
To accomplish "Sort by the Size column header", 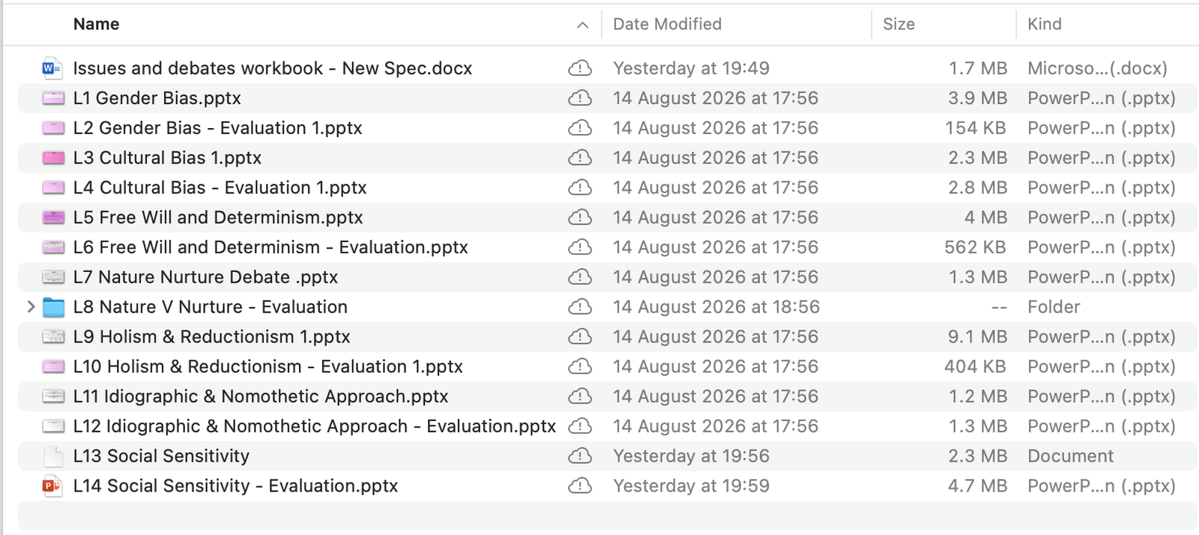I will tap(899, 24).
